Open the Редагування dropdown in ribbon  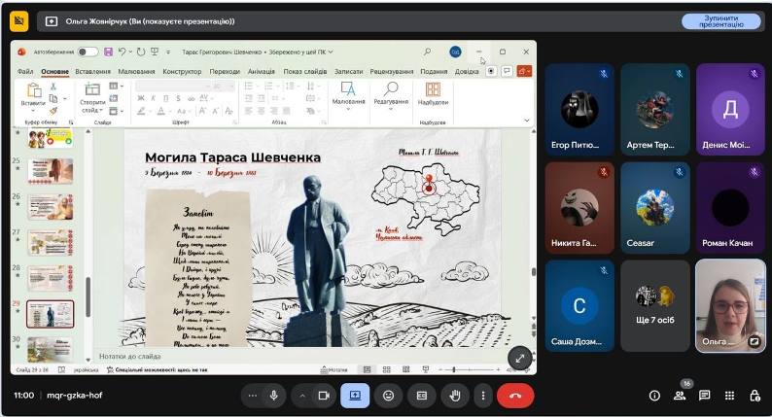pyautogui.click(x=391, y=96)
